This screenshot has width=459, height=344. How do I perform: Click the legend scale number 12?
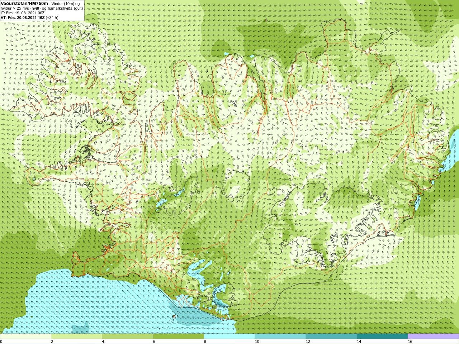(308, 341)
